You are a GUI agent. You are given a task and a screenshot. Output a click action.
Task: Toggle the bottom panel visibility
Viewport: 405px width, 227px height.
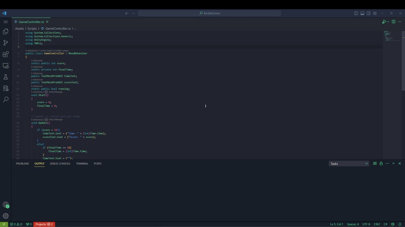pos(363,13)
